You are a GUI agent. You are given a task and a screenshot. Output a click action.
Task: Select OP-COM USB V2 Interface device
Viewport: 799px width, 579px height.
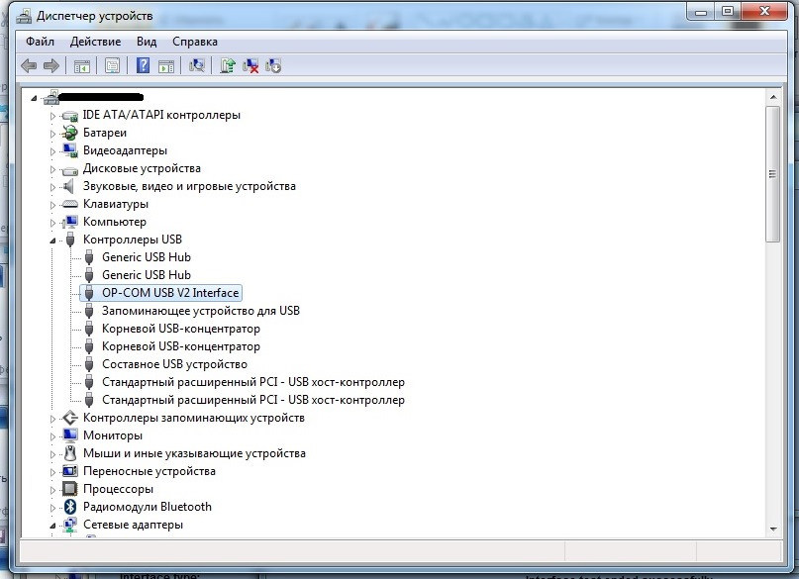[x=170, y=293]
